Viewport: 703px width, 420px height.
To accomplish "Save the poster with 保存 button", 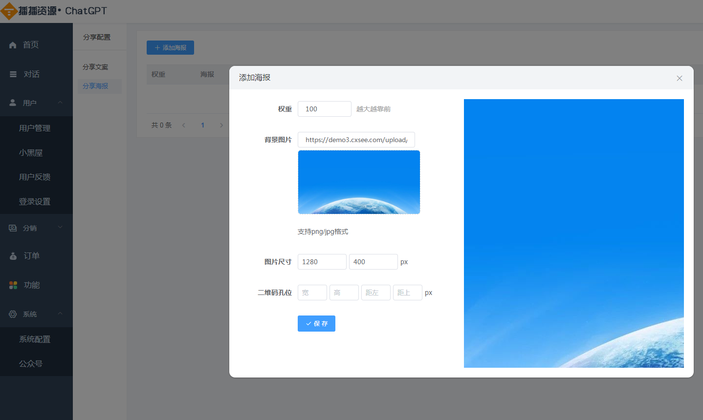I will click(316, 324).
